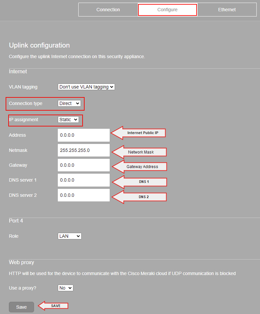Open the Configure tab
Viewport: 260px width, 314px height.
(167, 10)
